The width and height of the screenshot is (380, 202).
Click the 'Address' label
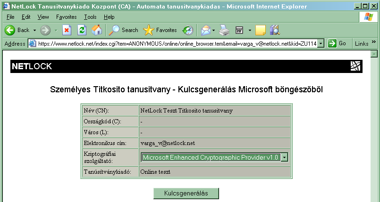[15, 44]
